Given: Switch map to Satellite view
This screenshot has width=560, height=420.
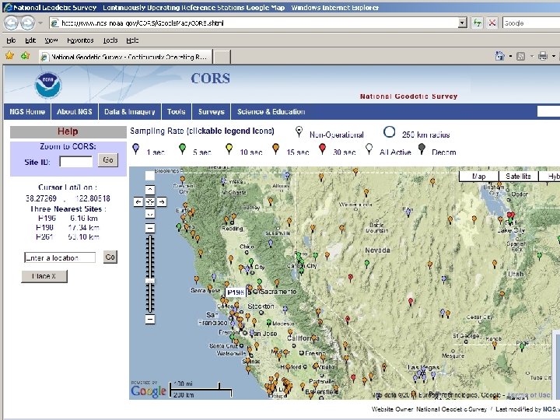Looking at the screenshot, I should (x=518, y=177).
